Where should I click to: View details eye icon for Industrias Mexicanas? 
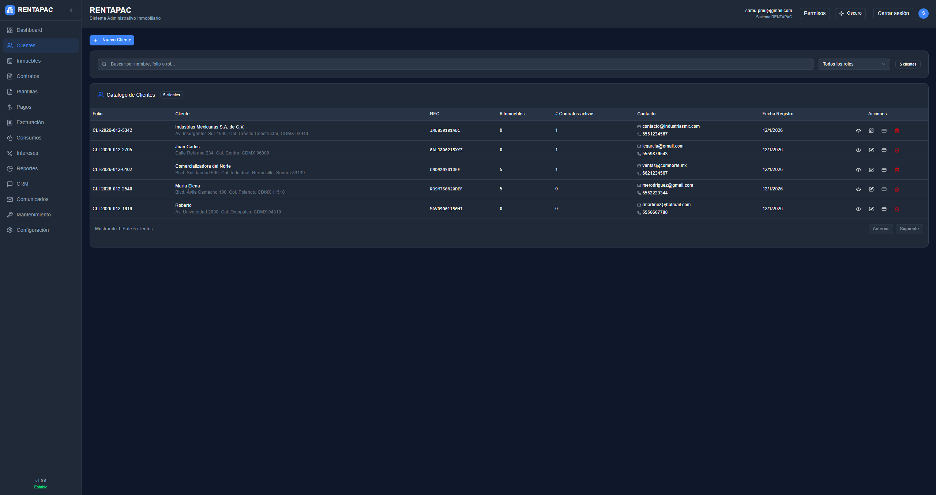point(858,131)
